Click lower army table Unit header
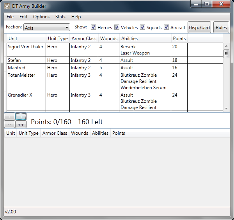This screenshot has height=220, width=234. (11, 133)
